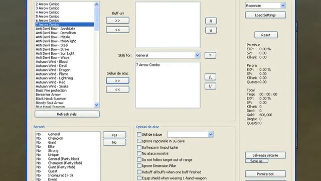321x181 pixels.
Task: Enable Skill de imbue checkbox
Action: click(x=139, y=134)
